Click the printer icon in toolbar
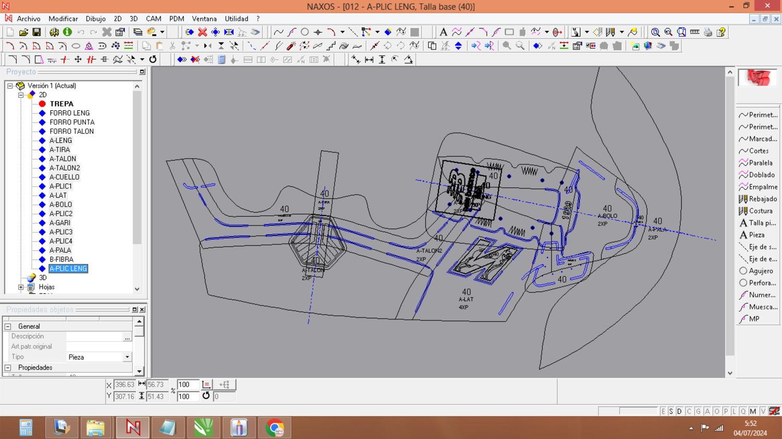782x439 pixels. tap(707, 32)
